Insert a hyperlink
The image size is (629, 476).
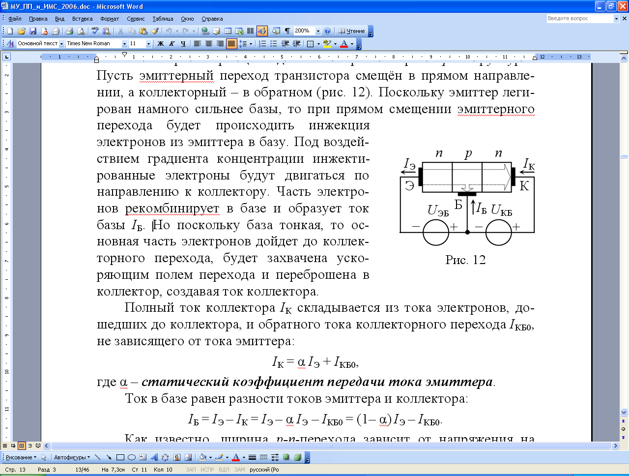[205, 31]
